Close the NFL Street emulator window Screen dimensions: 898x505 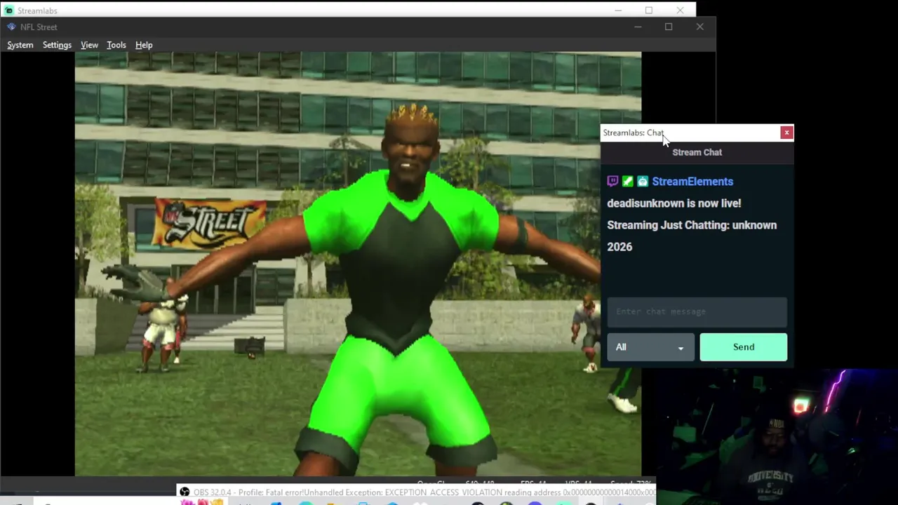(x=699, y=27)
